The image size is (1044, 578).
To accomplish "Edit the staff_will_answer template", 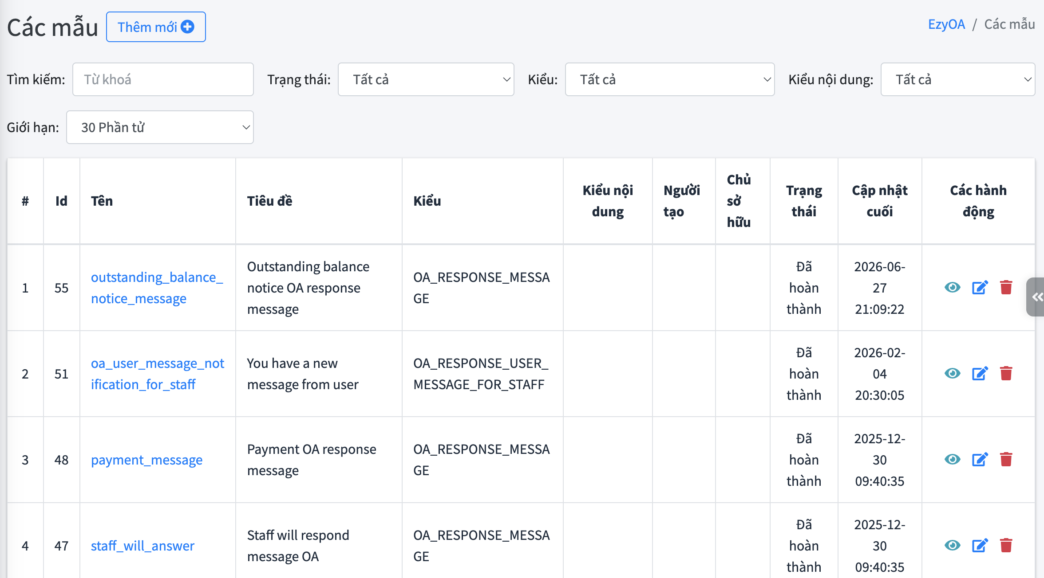I will click(980, 546).
